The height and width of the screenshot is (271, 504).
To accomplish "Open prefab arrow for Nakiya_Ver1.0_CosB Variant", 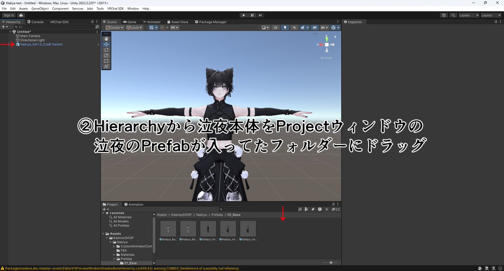I will click(98, 44).
